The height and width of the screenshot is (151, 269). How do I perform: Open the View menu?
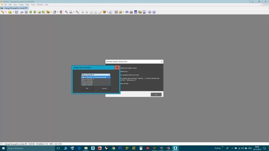click(15, 5)
